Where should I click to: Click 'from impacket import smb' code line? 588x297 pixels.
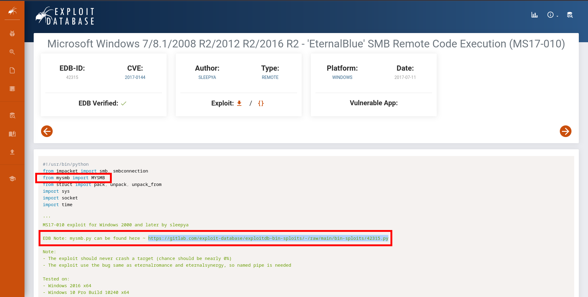[96, 171]
